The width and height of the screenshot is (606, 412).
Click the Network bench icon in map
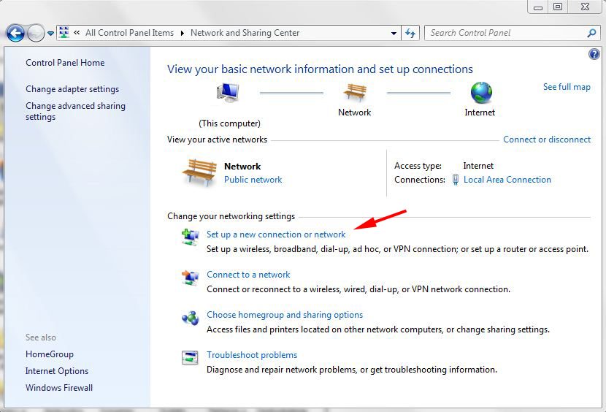(x=354, y=92)
